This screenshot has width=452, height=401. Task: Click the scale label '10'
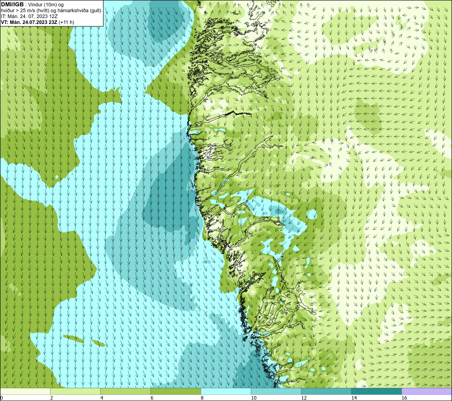point(254,398)
